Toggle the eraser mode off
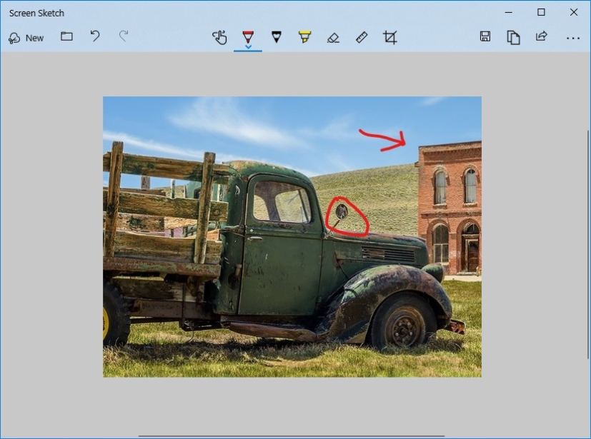This screenshot has width=591, height=439. (x=333, y=37)
